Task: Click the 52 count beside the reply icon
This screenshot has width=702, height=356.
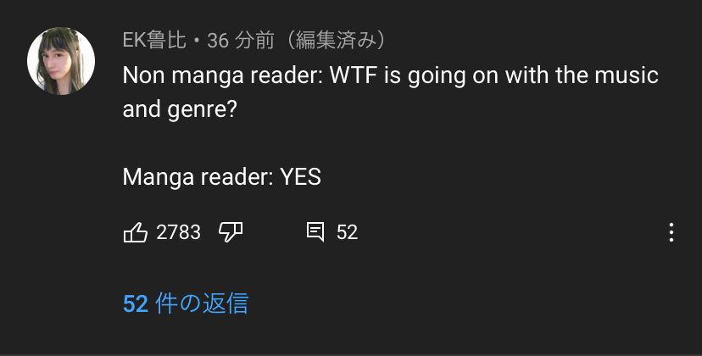Action: pyautogui.click(x=347, y=232)
